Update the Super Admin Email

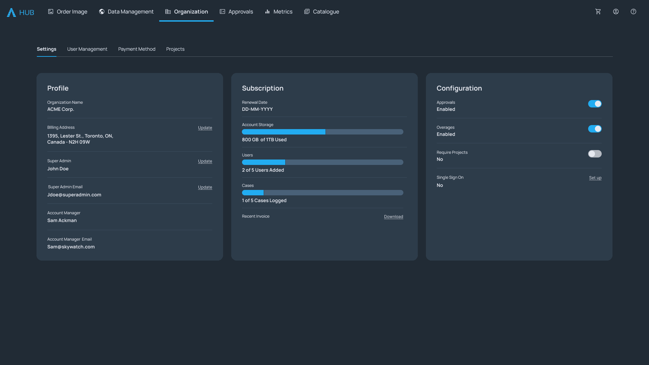coord(205,187)
